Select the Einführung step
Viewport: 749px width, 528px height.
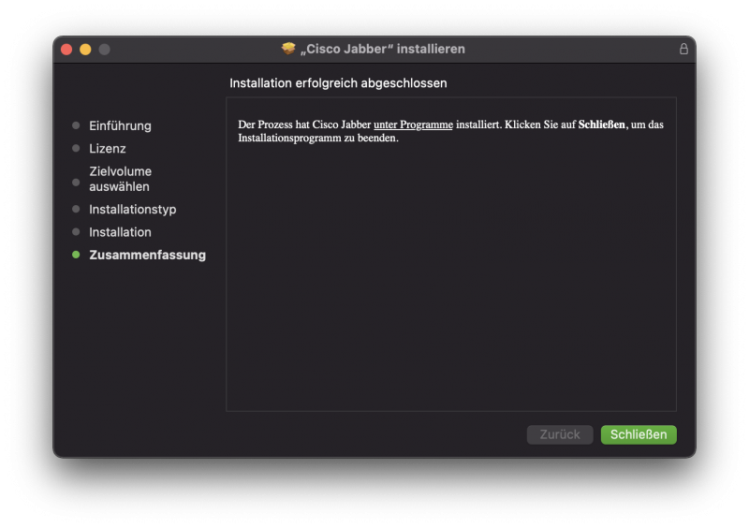click(120, 125)
